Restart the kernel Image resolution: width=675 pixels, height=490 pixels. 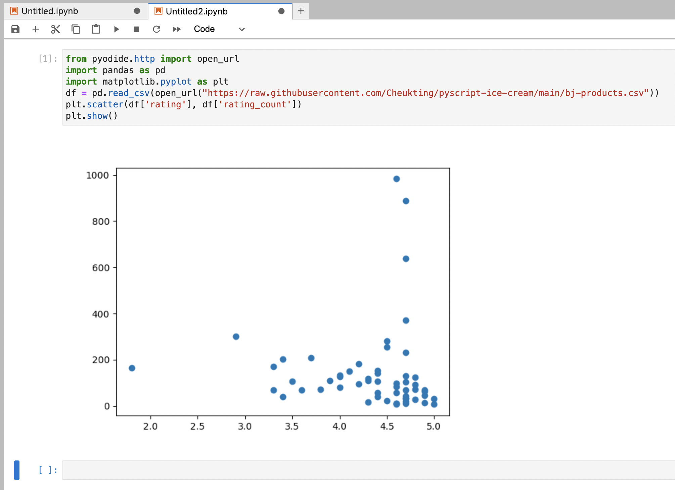click(x=156, y=29)
